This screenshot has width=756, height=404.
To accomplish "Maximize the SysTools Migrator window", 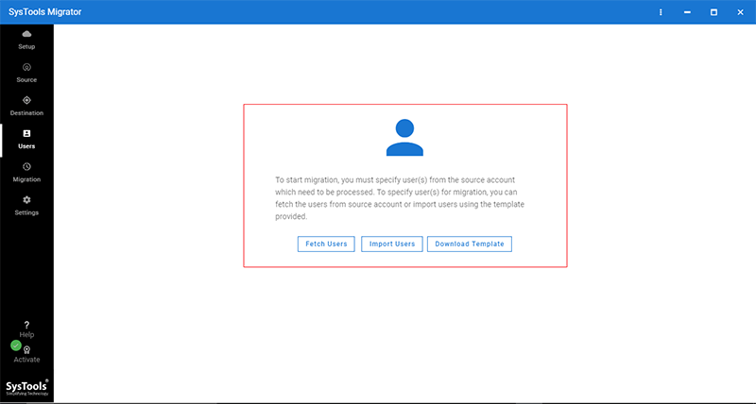I will (713, 12).
